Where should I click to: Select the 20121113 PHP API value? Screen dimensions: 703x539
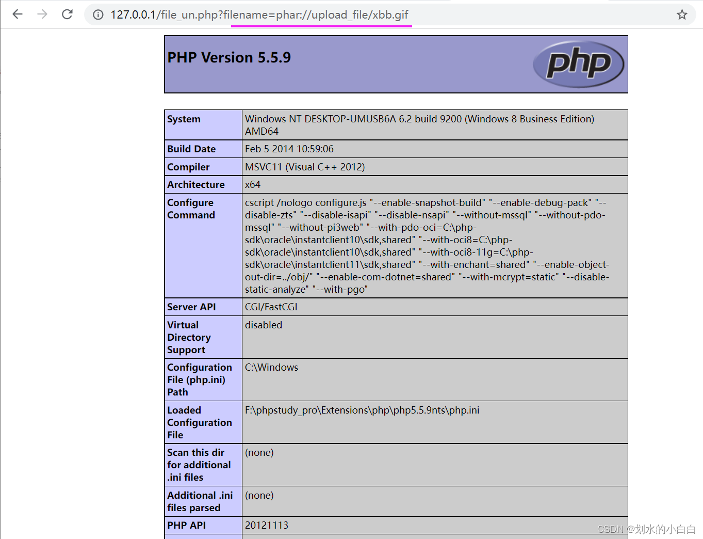click(267, 526)
